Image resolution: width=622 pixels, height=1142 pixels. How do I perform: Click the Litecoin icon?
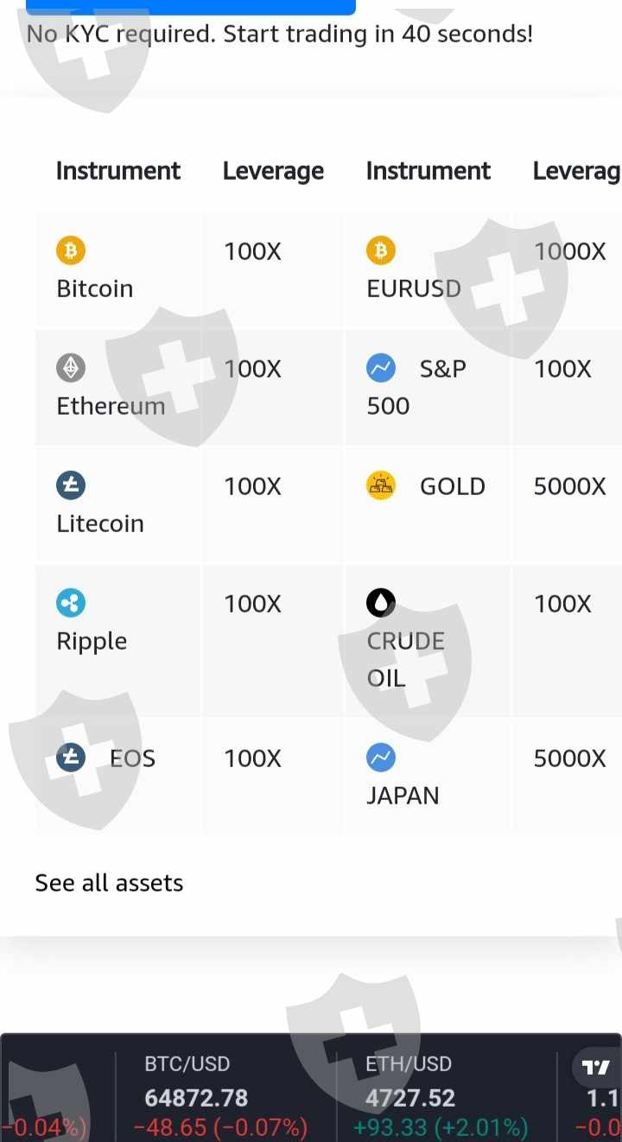coord(71,486)
